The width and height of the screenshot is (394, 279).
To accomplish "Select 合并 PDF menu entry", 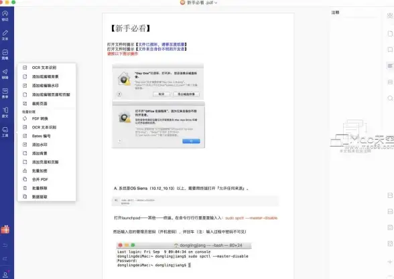I will (x=47, y=179).
